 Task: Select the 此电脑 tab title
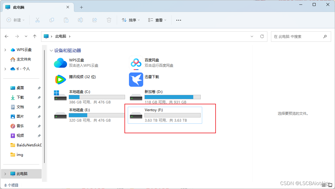[x=18, y=7]
